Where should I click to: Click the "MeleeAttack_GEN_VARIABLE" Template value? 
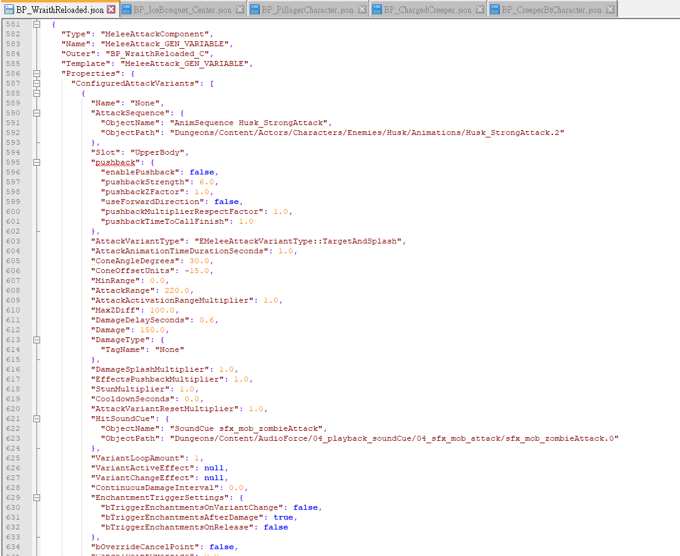coord(185,63)
